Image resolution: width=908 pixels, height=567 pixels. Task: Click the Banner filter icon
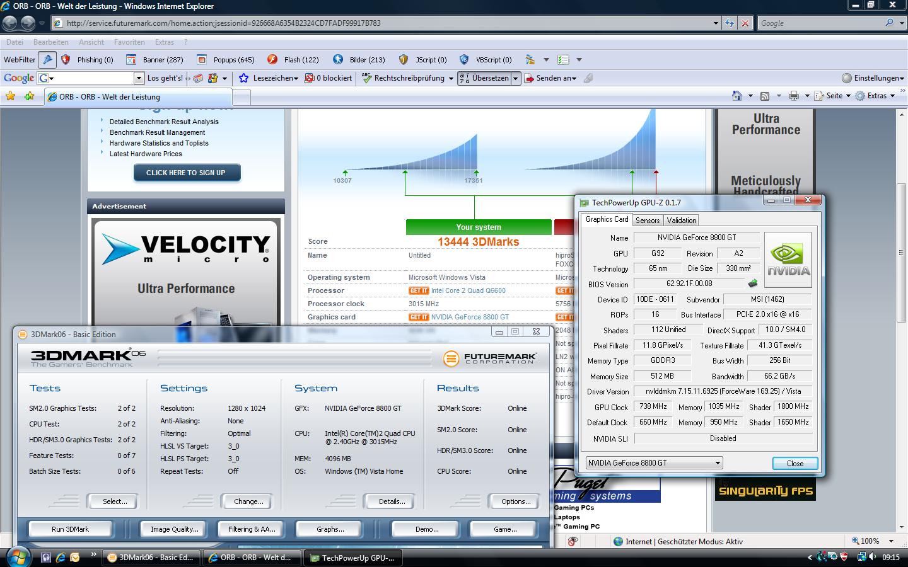click(x=131, y=60)
